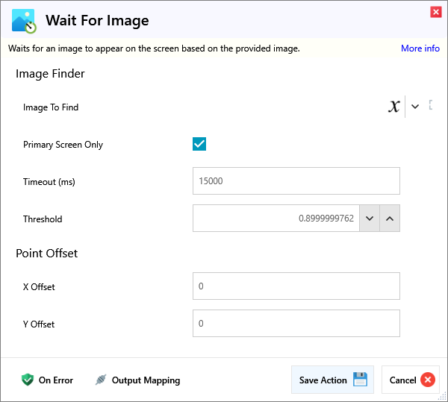Click the Wait For Image title icon

[24, 21]
